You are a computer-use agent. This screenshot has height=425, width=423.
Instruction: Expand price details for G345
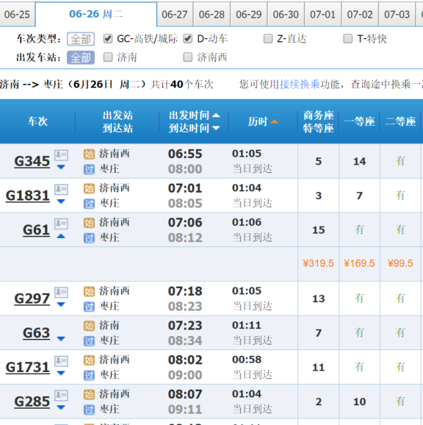click(x=61, y=167)
